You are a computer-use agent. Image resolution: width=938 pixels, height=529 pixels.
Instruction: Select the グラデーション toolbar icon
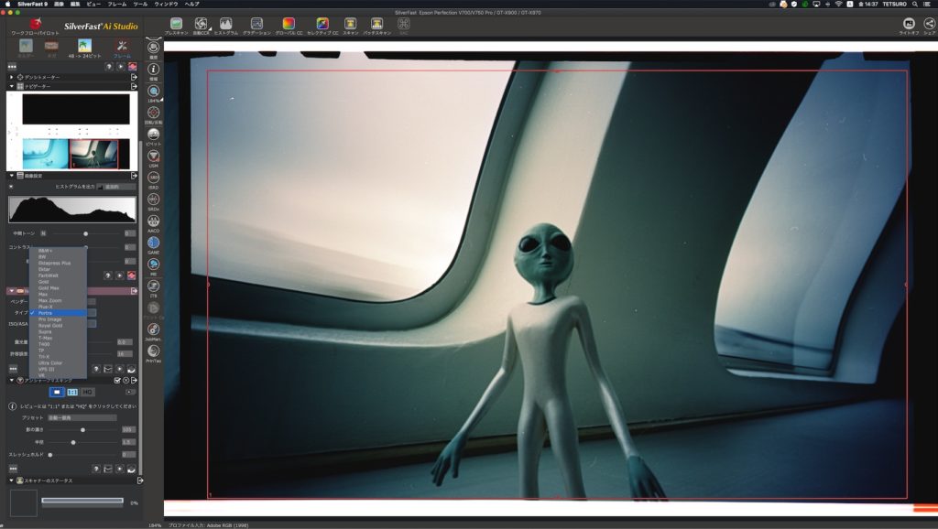[x=256, y=24]
